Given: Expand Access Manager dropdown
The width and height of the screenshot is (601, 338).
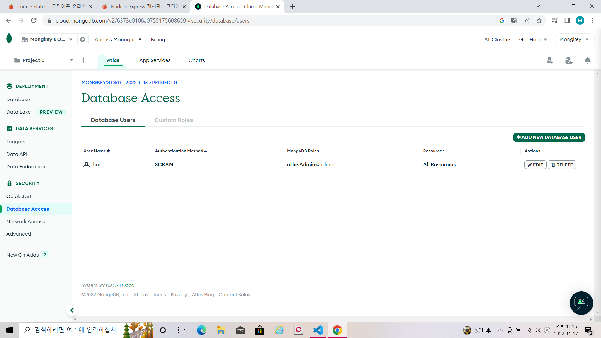Looking at the screenshot, I should [x=118, y=39].
